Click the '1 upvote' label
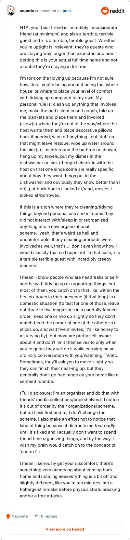Viewport: 130px width, 540px height. coord(20,516)
